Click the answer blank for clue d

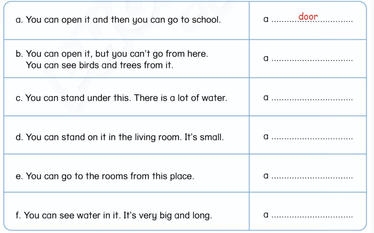312,137
